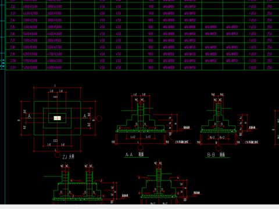279x209 pixels.
Task: Click the red circle below the B-B footing
Action: [x=219, y=148]
